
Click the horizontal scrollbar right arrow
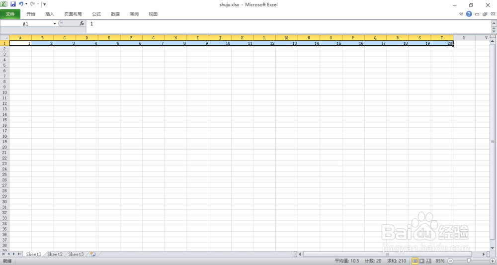pos(484,254)
